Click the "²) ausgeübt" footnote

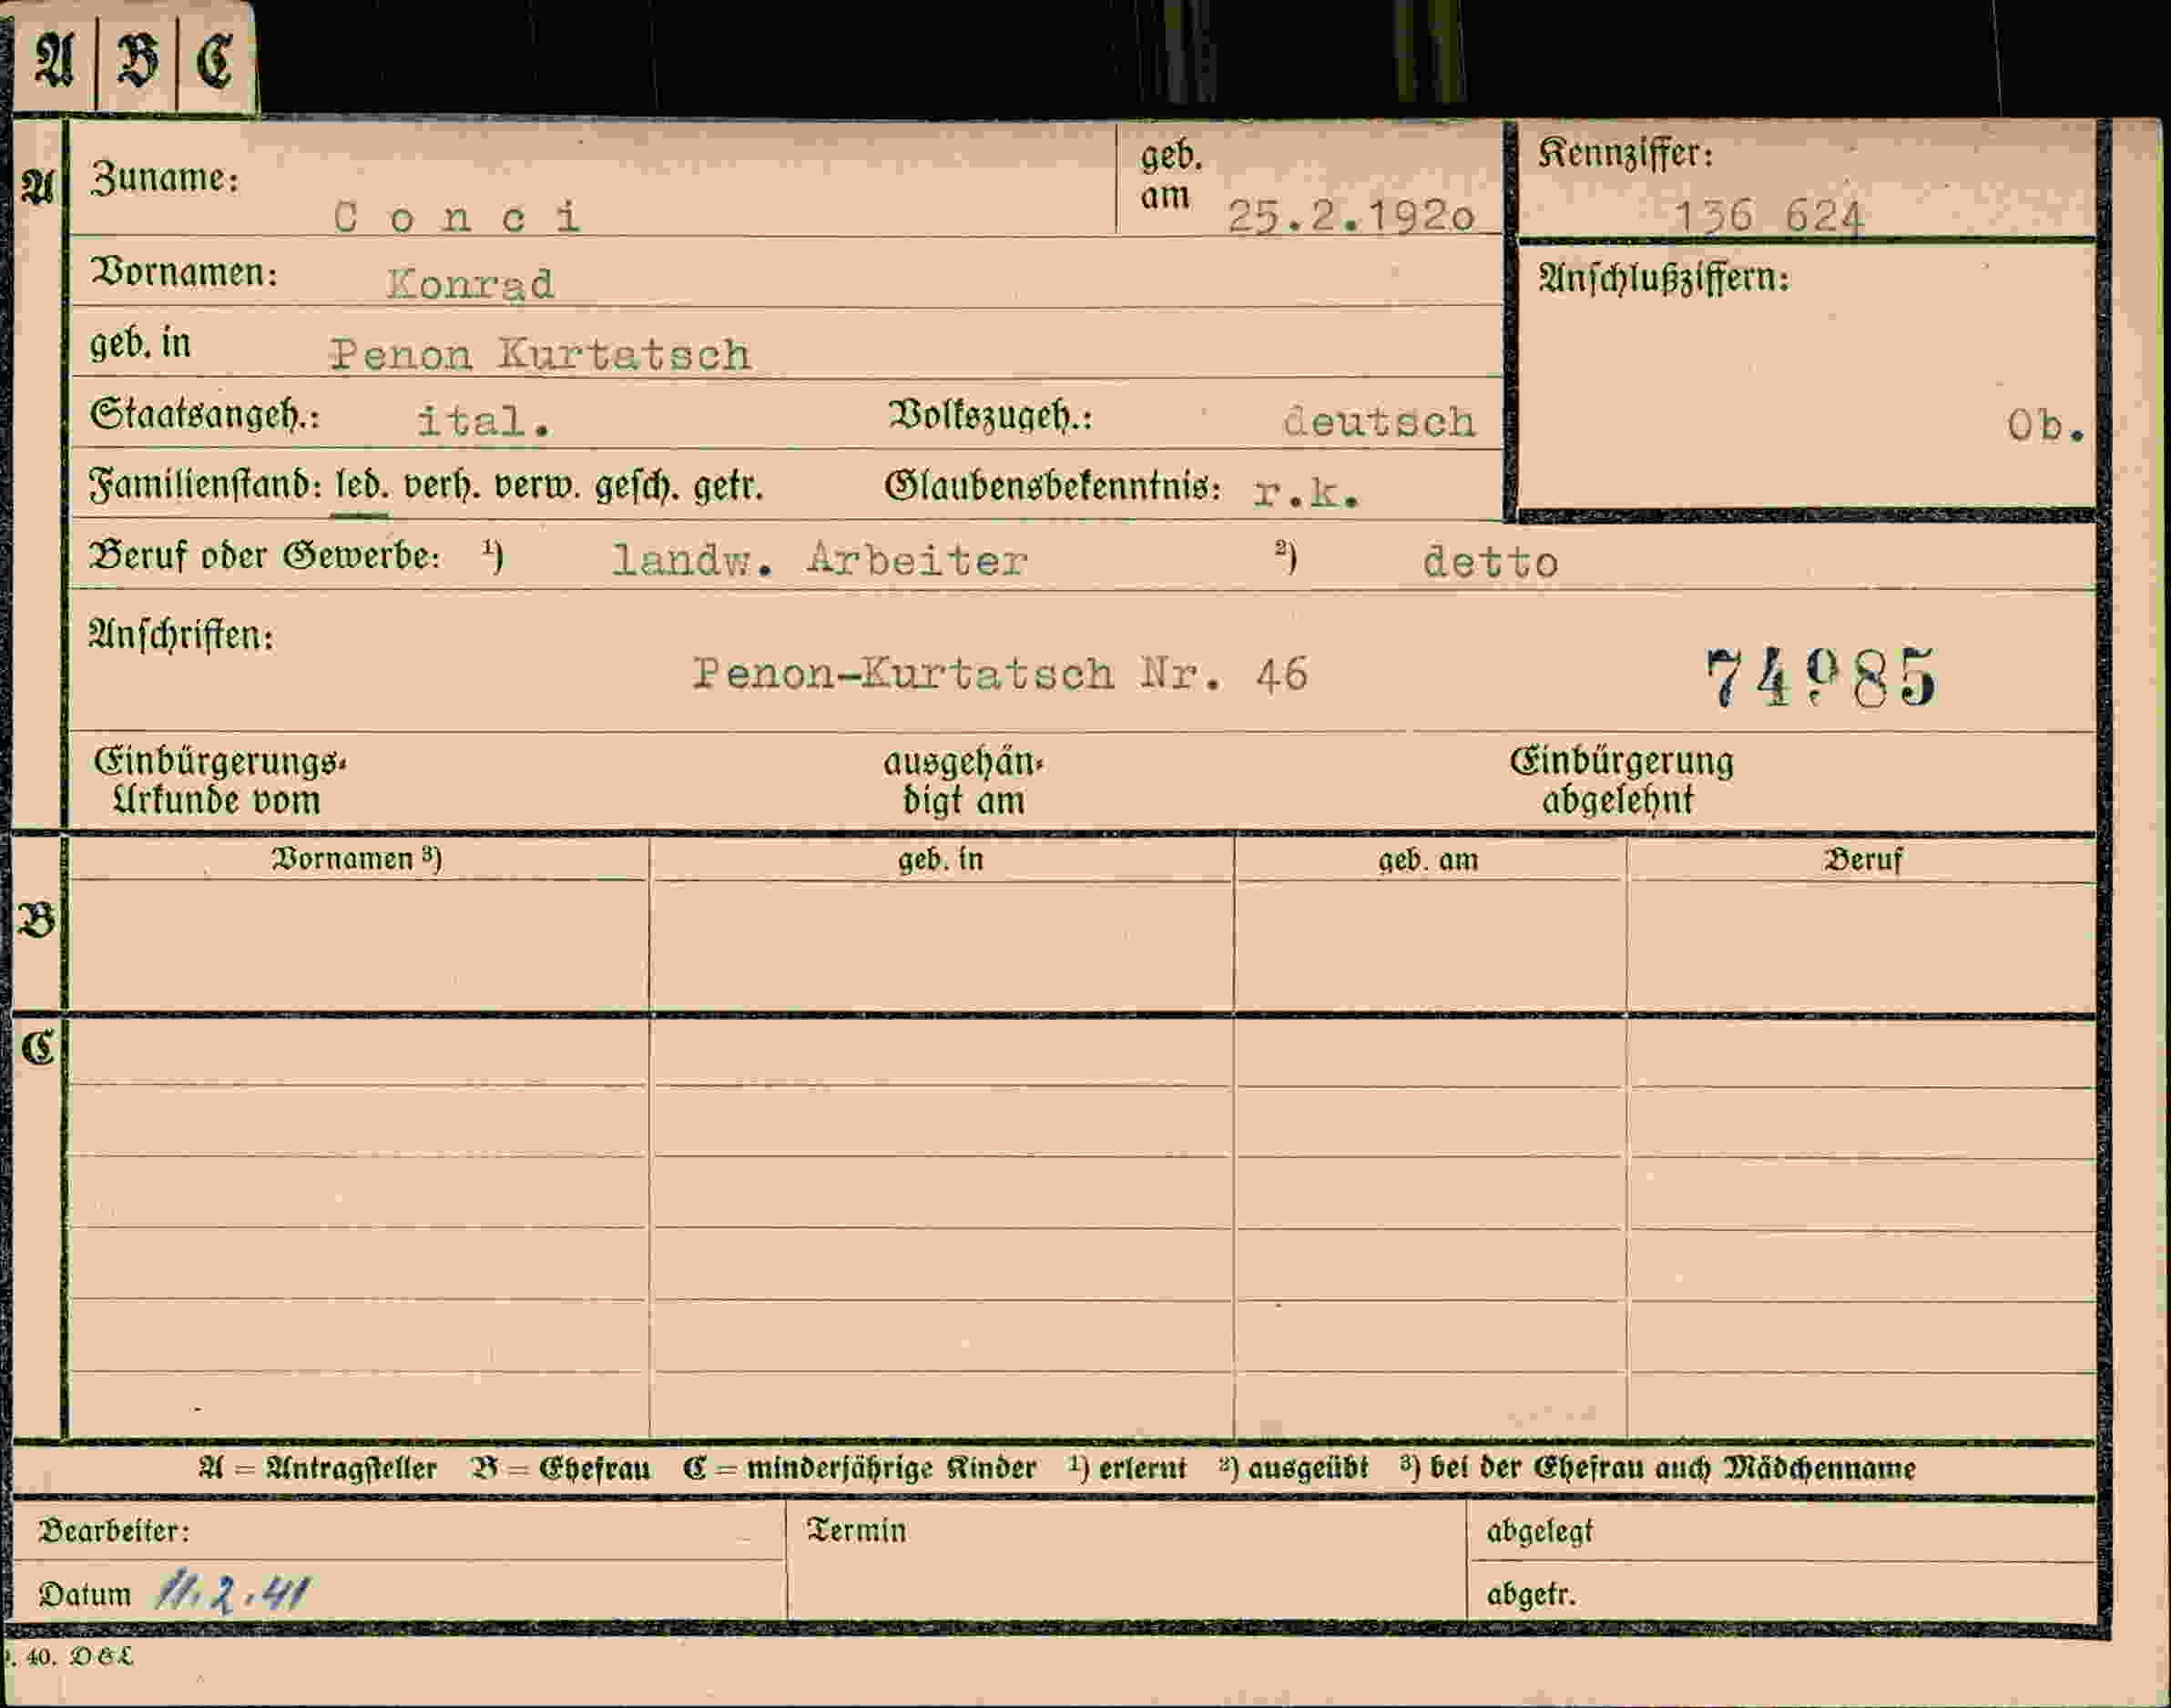1293,1469
